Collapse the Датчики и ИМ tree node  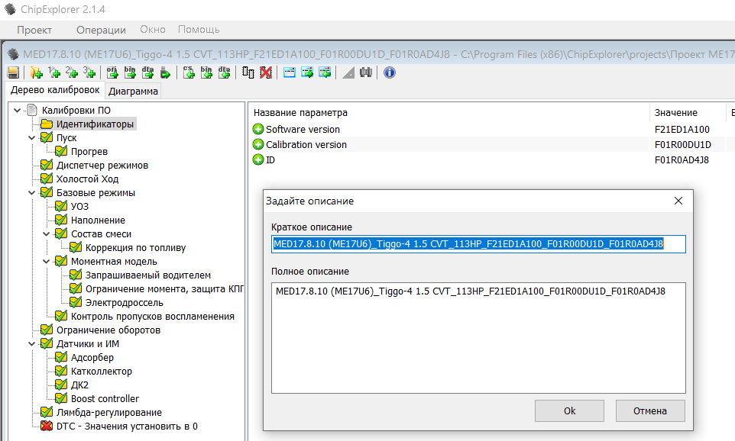tap(31, 344)
